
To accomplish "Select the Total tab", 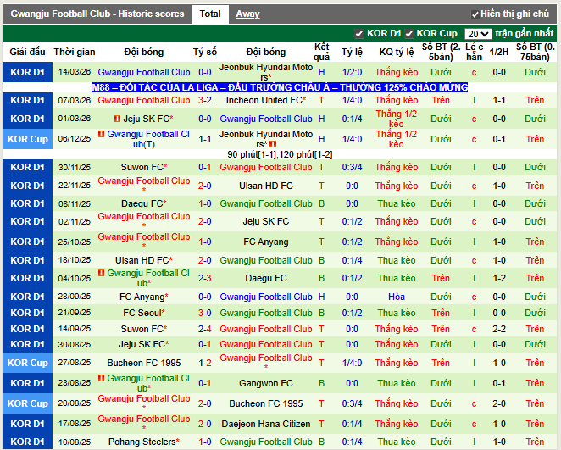I will pyautogui.click(x=210, y=14).
